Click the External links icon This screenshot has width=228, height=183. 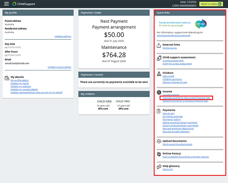point(159,45)
